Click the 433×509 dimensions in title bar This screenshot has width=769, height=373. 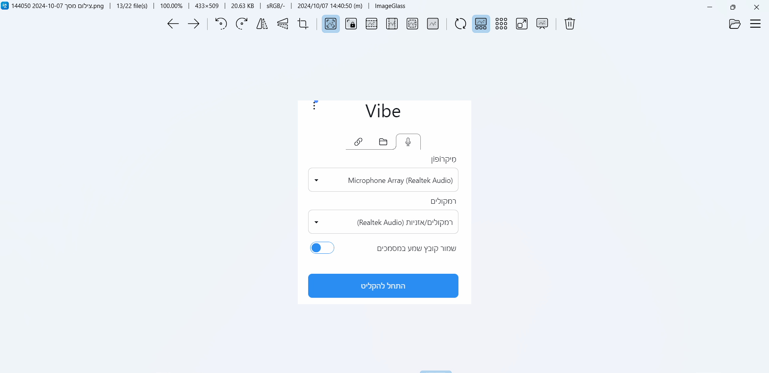point(207,6)
